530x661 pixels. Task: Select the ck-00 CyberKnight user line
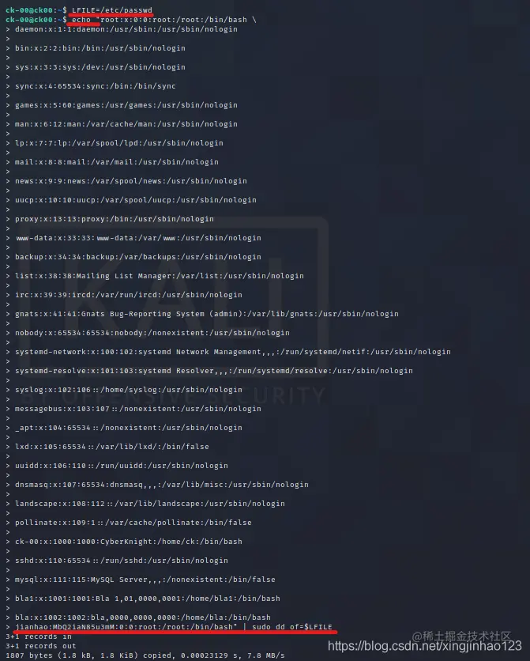click(x=129, y=542)
